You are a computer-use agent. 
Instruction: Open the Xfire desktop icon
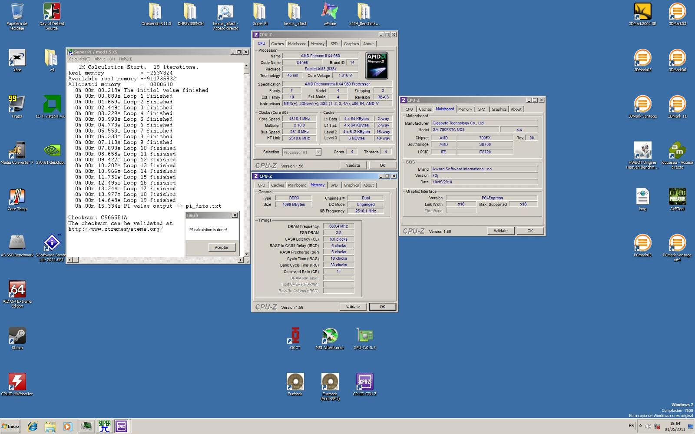coord(17,60)
